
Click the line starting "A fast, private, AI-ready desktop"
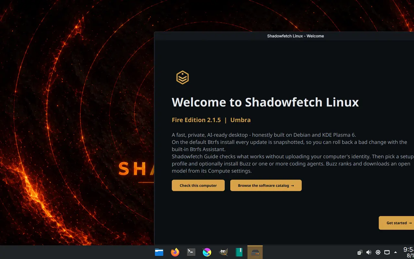point(264,135)
